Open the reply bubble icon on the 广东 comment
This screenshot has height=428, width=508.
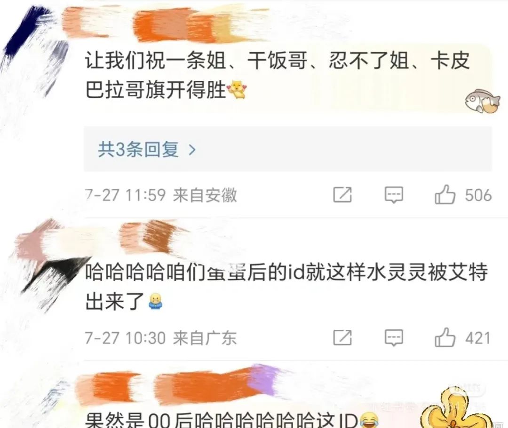click(394, 338)
